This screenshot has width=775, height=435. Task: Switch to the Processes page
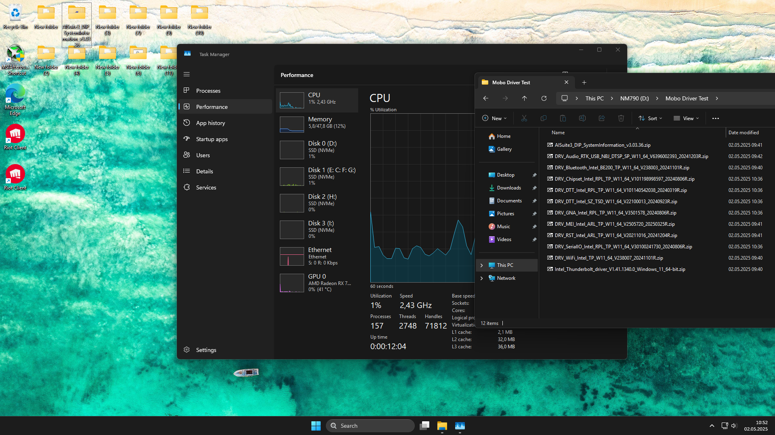(208, 91)
